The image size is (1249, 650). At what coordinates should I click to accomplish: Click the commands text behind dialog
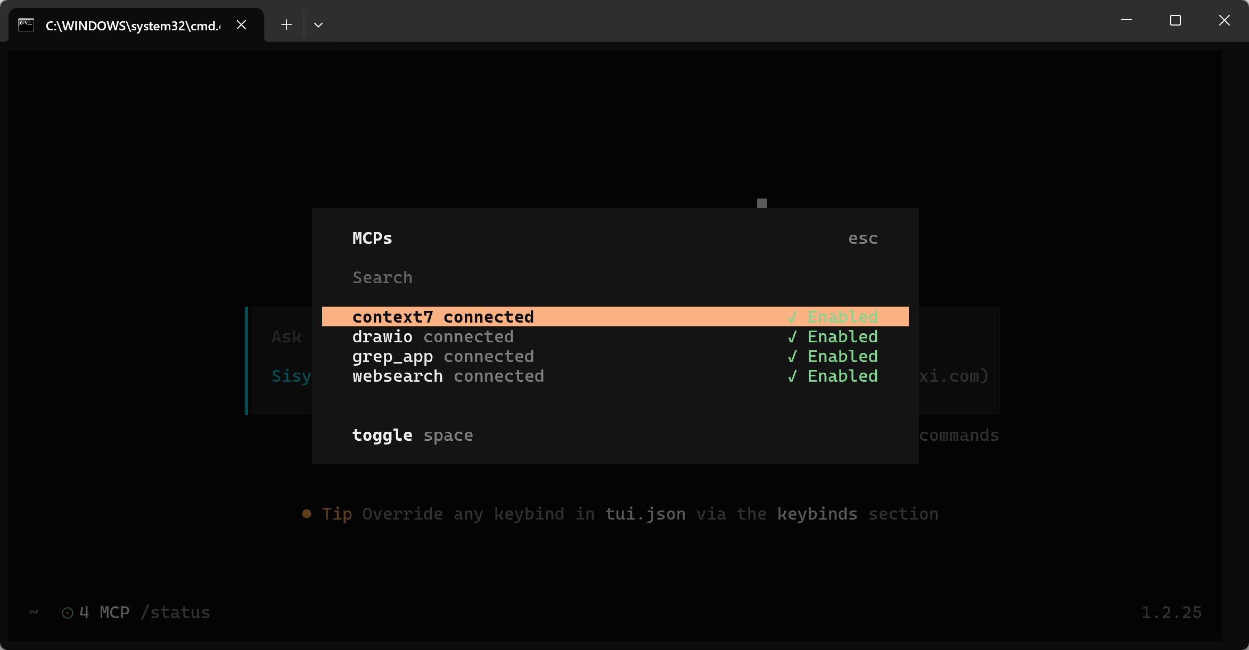pos(959,435)
